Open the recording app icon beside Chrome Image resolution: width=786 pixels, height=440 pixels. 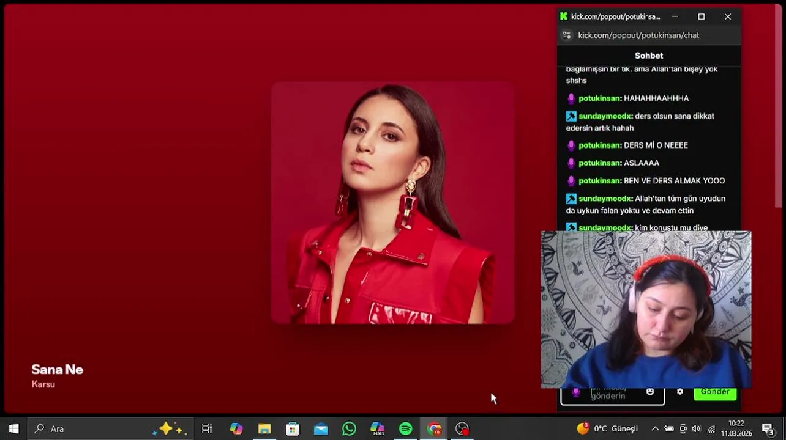click(x=462, y=428)
